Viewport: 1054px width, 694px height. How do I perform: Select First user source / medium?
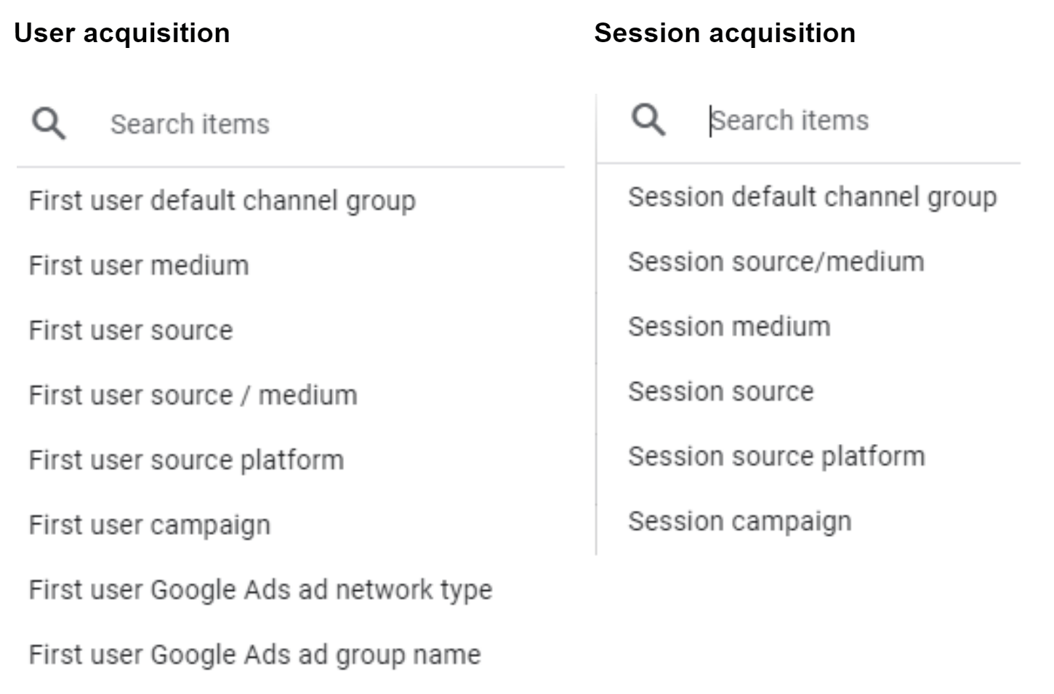tap(193, 395)
